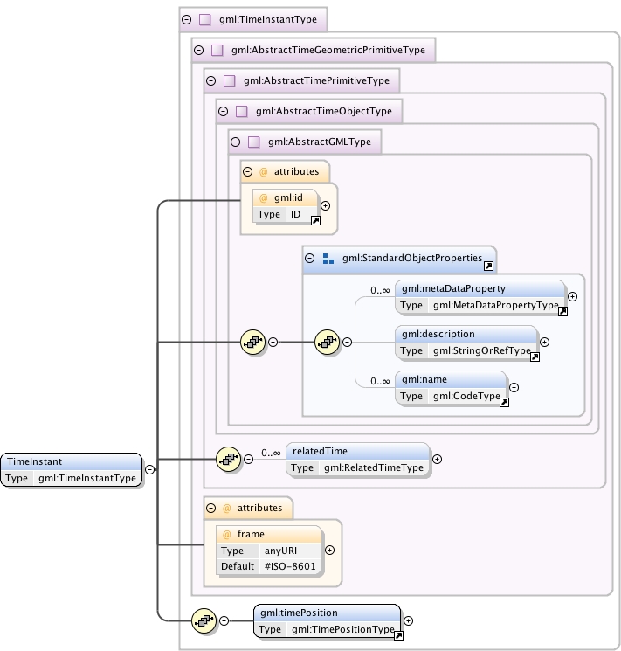Collapse attributes group containing frame
Viewport: 621px width, 651px height.
pos(210,509)
